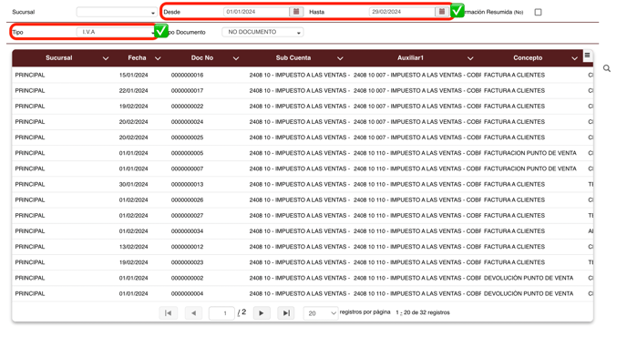Image resolution: width=627 pixels, height=347 pixels.
Task: Select row with Doc No 0000000013
Action: [303, 184]
